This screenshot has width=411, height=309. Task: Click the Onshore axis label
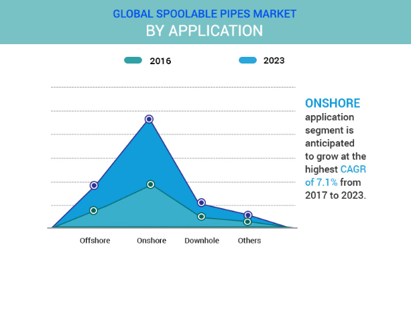(151, 241)
